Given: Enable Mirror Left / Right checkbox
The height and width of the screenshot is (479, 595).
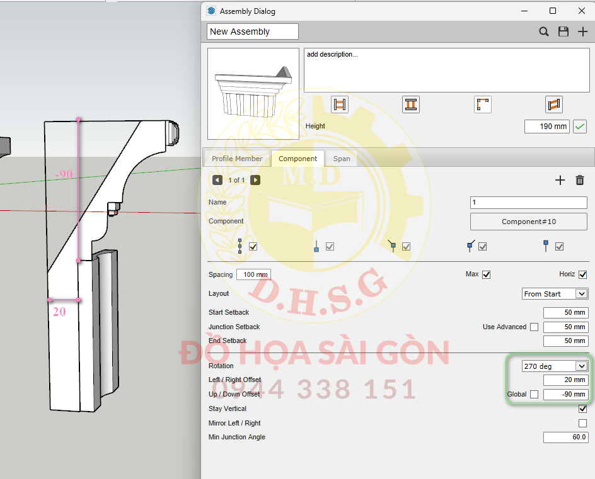Looking at the screenshot, I should pos(582,423).
